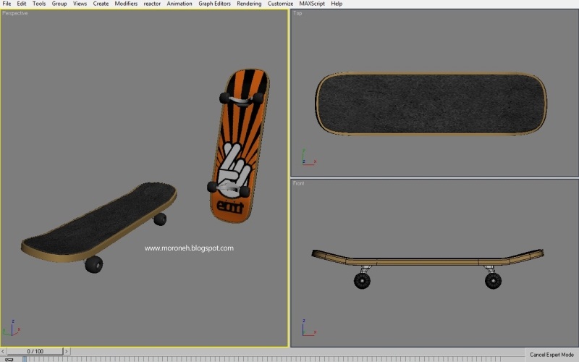Open the Group menu
Viewport: 579px width, 362px height.
tap(59, 4)
